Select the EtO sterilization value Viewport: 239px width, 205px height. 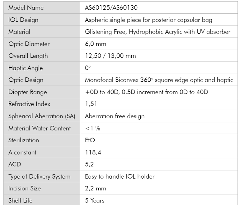(x=90, y=140)
